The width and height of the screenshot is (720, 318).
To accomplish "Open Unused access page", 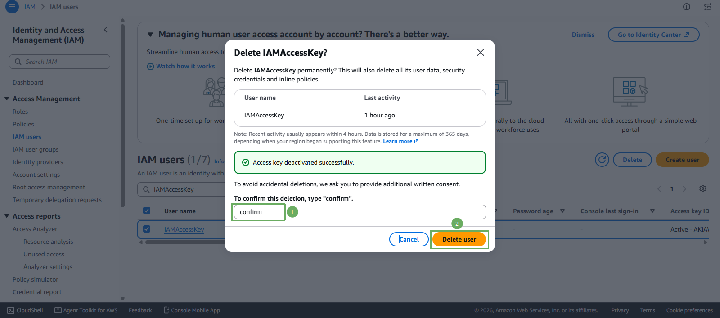I will coord(44,254).
